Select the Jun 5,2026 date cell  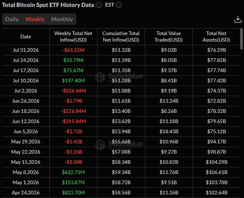pos(26,132)
